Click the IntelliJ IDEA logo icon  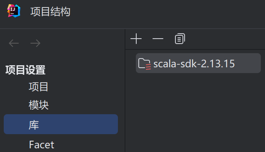click(x=14, y=11)
